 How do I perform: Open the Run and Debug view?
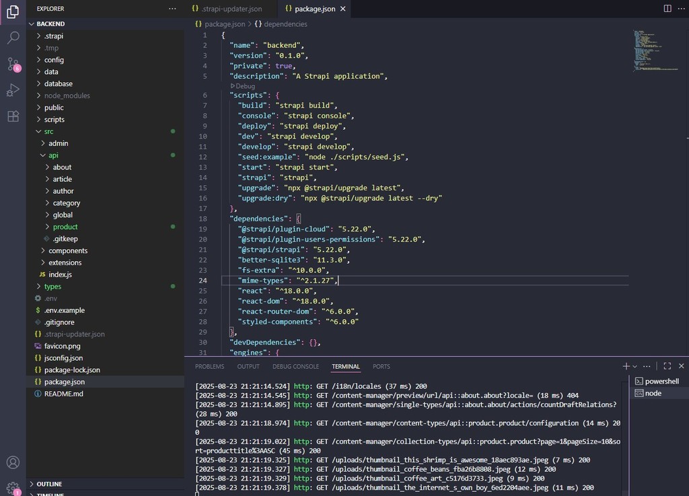[x=13, y=90]
